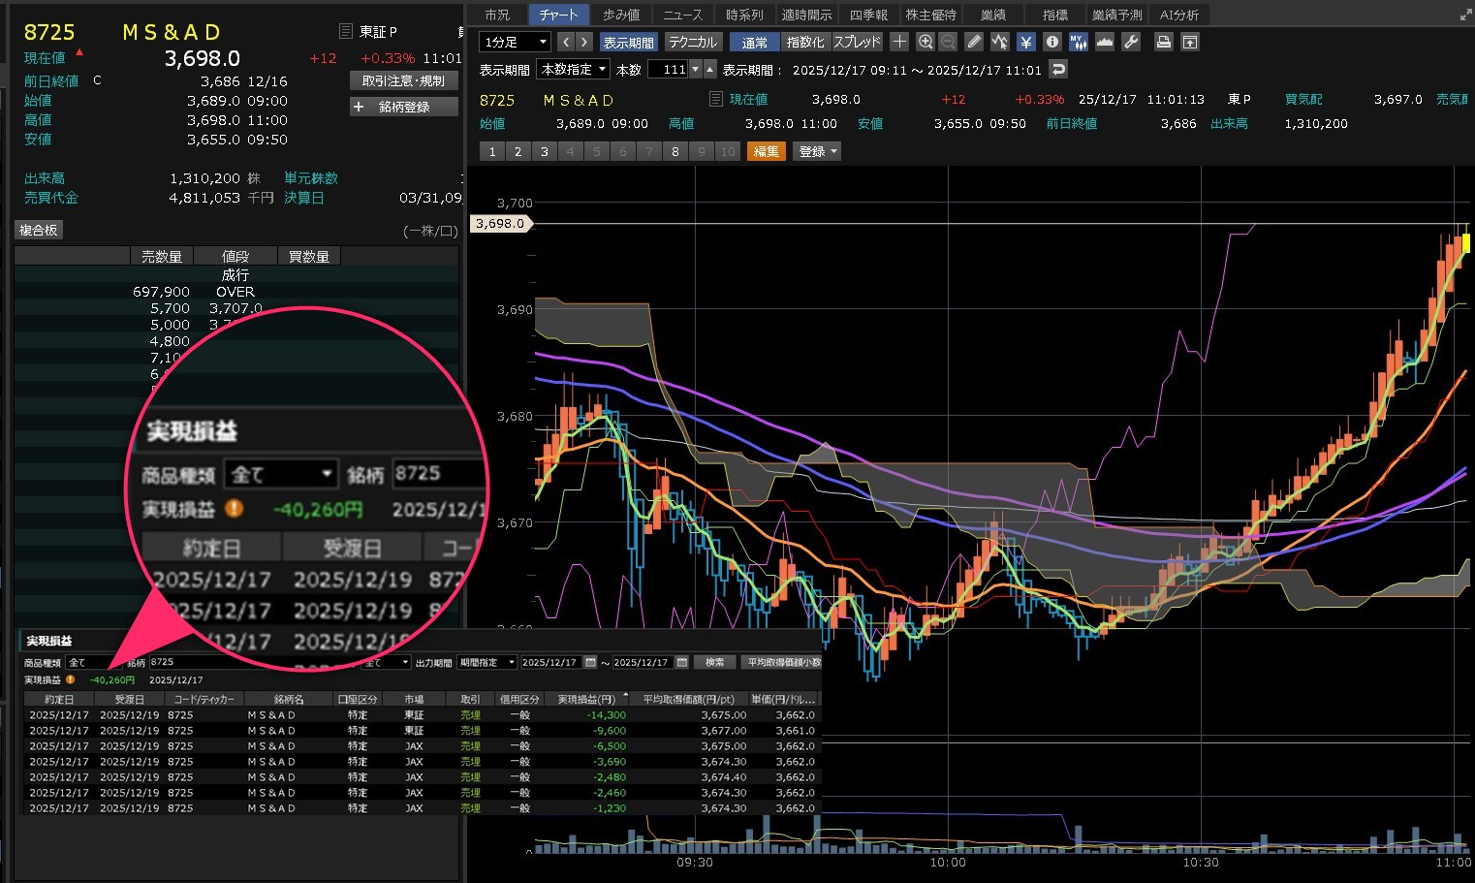Viewport: 1475px width, 883px height.
Task: Switch to the 歩み値 tab
Action: [620, 15]
